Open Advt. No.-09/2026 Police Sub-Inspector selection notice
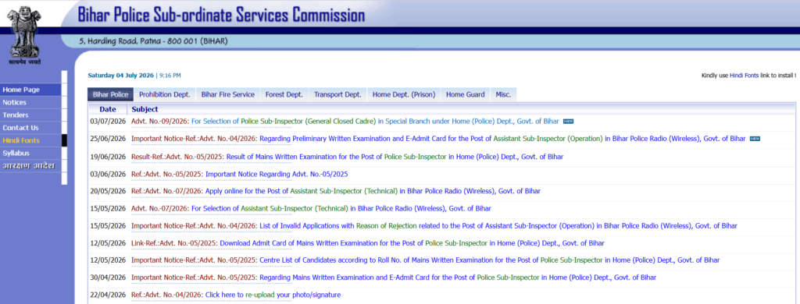The width and height of the screenshot is (800, 304). coord(345,122)
